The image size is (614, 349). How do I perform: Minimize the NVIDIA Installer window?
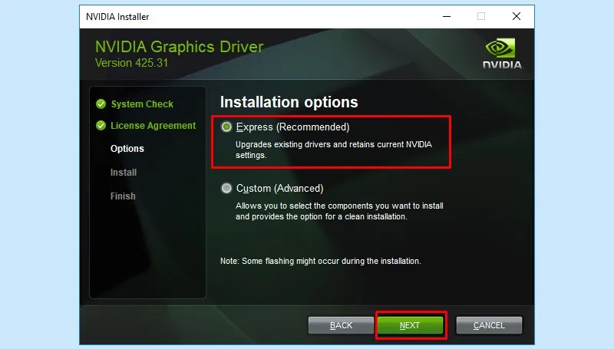[x=447, y=16]
